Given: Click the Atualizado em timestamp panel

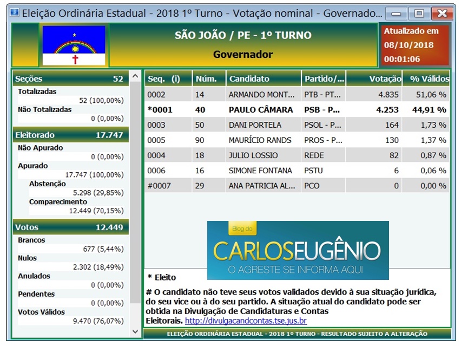Looking at the screenshot, I should 414,45.
